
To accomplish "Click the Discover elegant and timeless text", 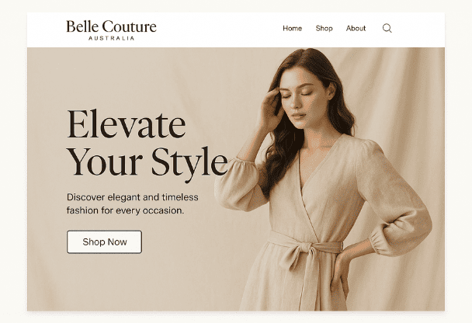I will (x=133, y=197).
